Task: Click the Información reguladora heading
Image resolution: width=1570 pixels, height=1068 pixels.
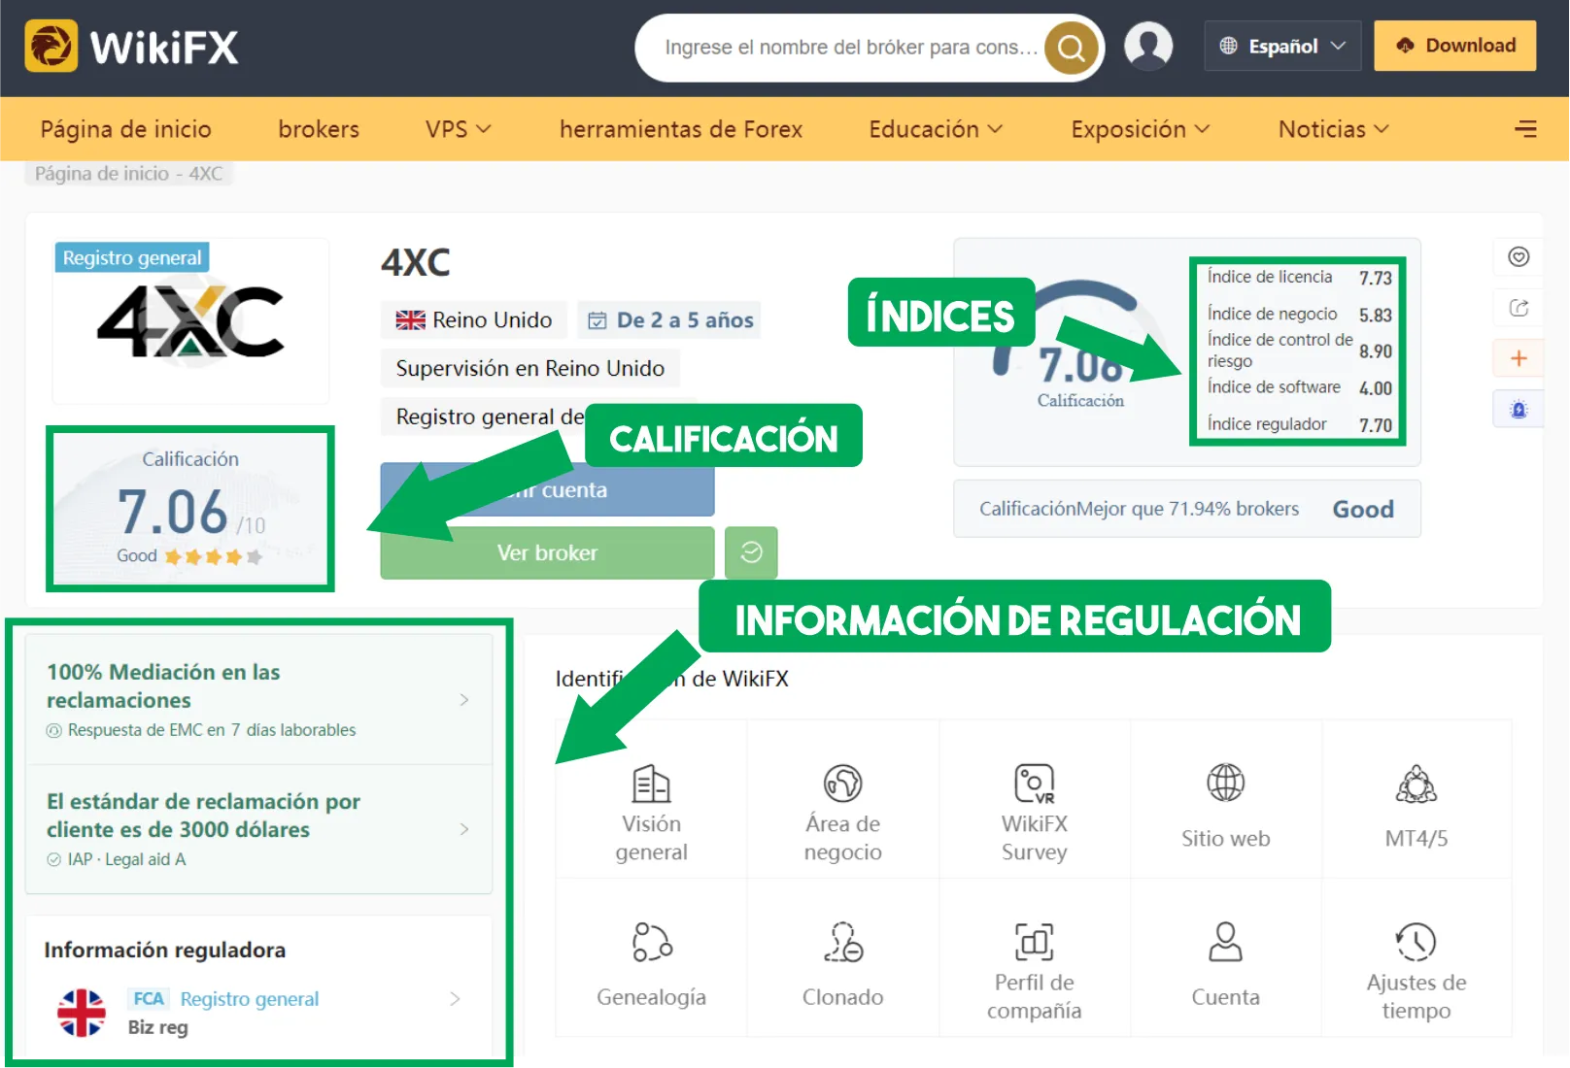Action: pyautogui.click(x=164, y=950)
